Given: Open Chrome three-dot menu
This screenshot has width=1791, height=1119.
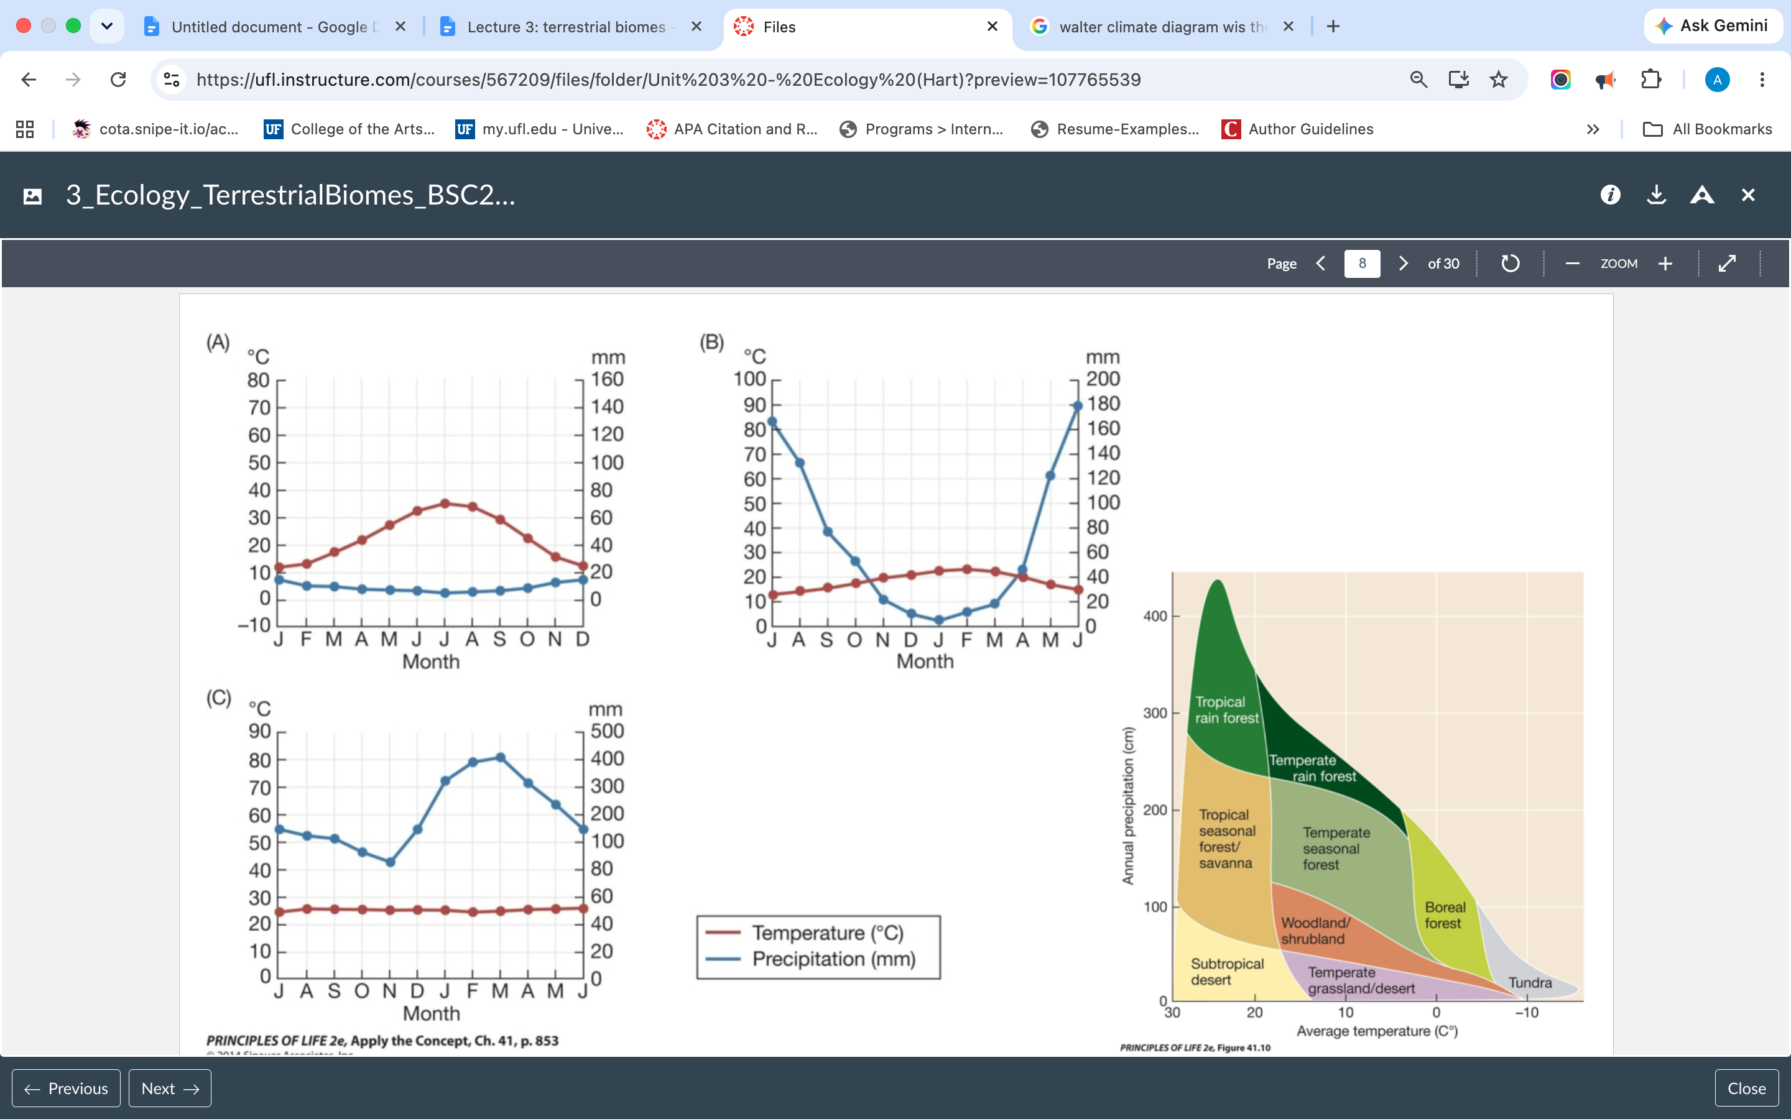Looking at the screenshot, I should [x=1762, y=79].
